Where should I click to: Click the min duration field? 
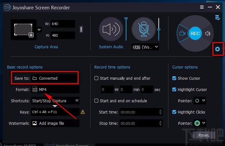coord(126,89)
